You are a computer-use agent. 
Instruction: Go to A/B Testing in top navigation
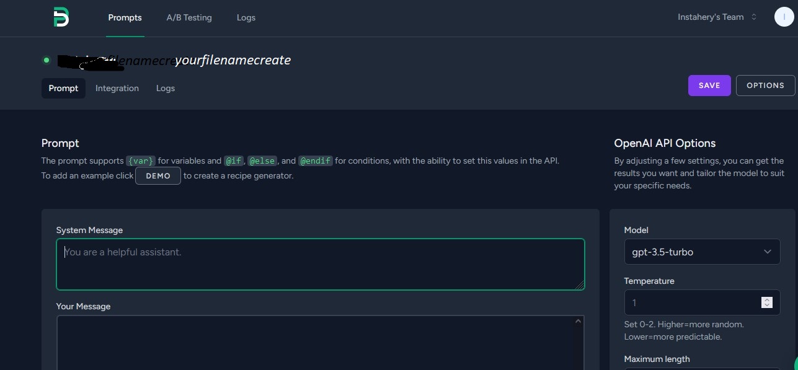(x=189, y=17)
